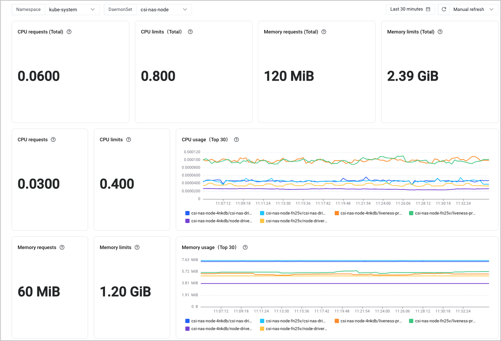Toggle csi-nas-node-4nkdb/node-drive legend in CPU usage
This screenshot has width=501, height=341.
(218, 221)
